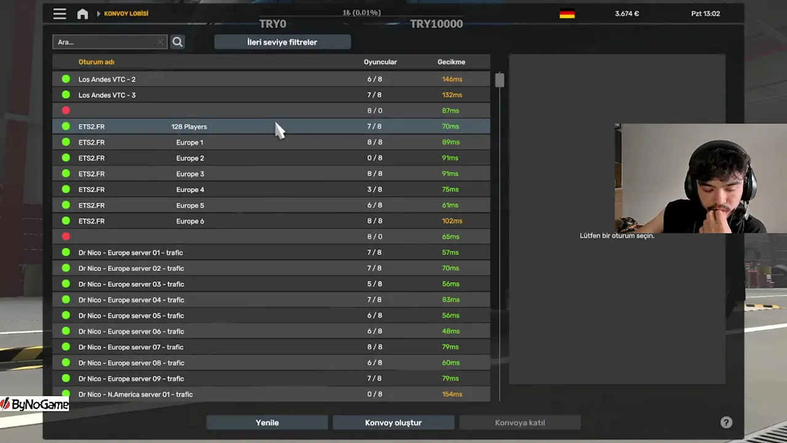The height and width of the screenshot is (443, 787).
Task: Select the Los Andes VTC - 3 session
Action: click(x=271, y=95)
